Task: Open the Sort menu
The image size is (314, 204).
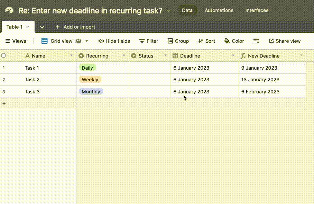Action: 207,41
